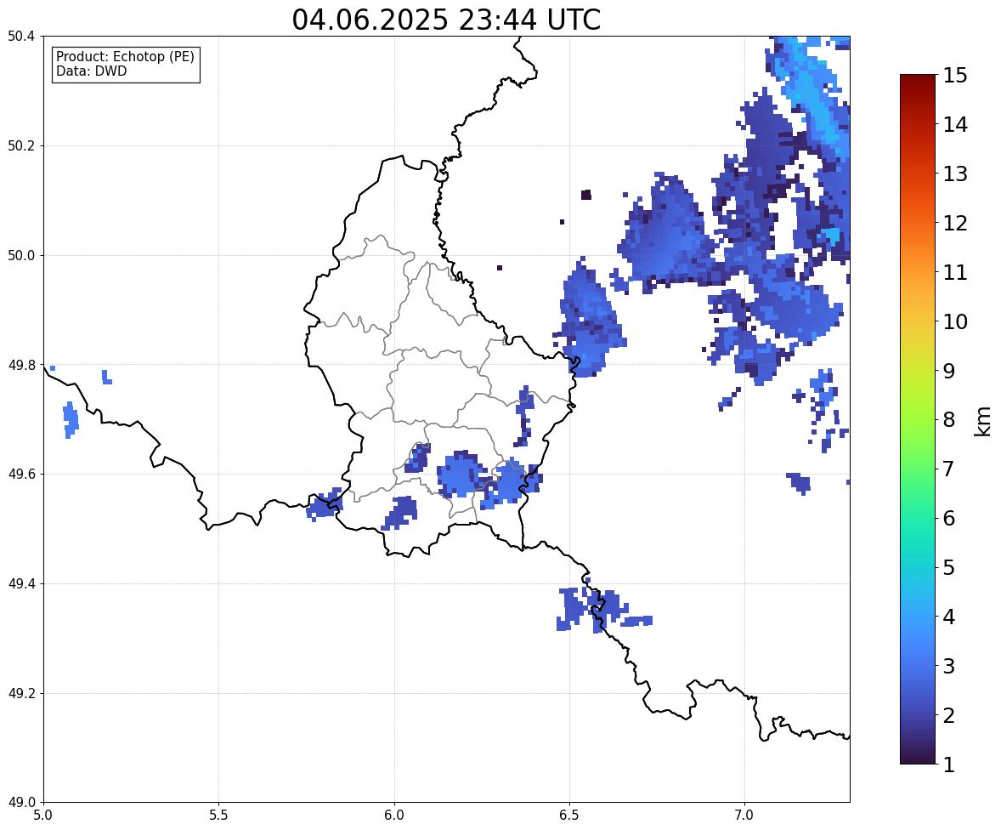Click colorbar tick label 10
This screenshot has width=1001, height=830.
(955, 321)
